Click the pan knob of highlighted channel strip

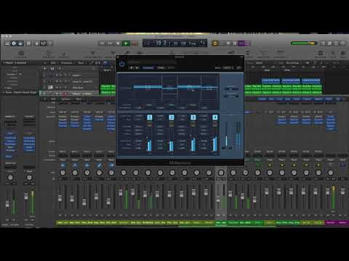221,173
